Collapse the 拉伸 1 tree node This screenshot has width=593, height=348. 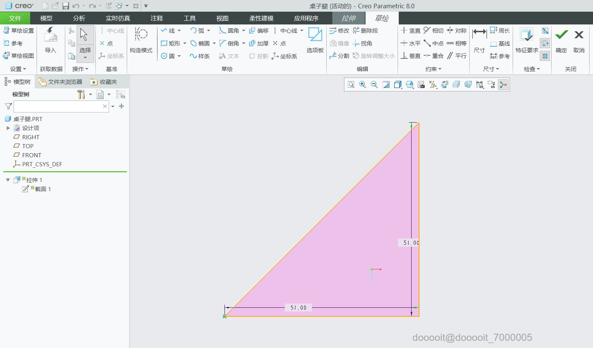8,180
